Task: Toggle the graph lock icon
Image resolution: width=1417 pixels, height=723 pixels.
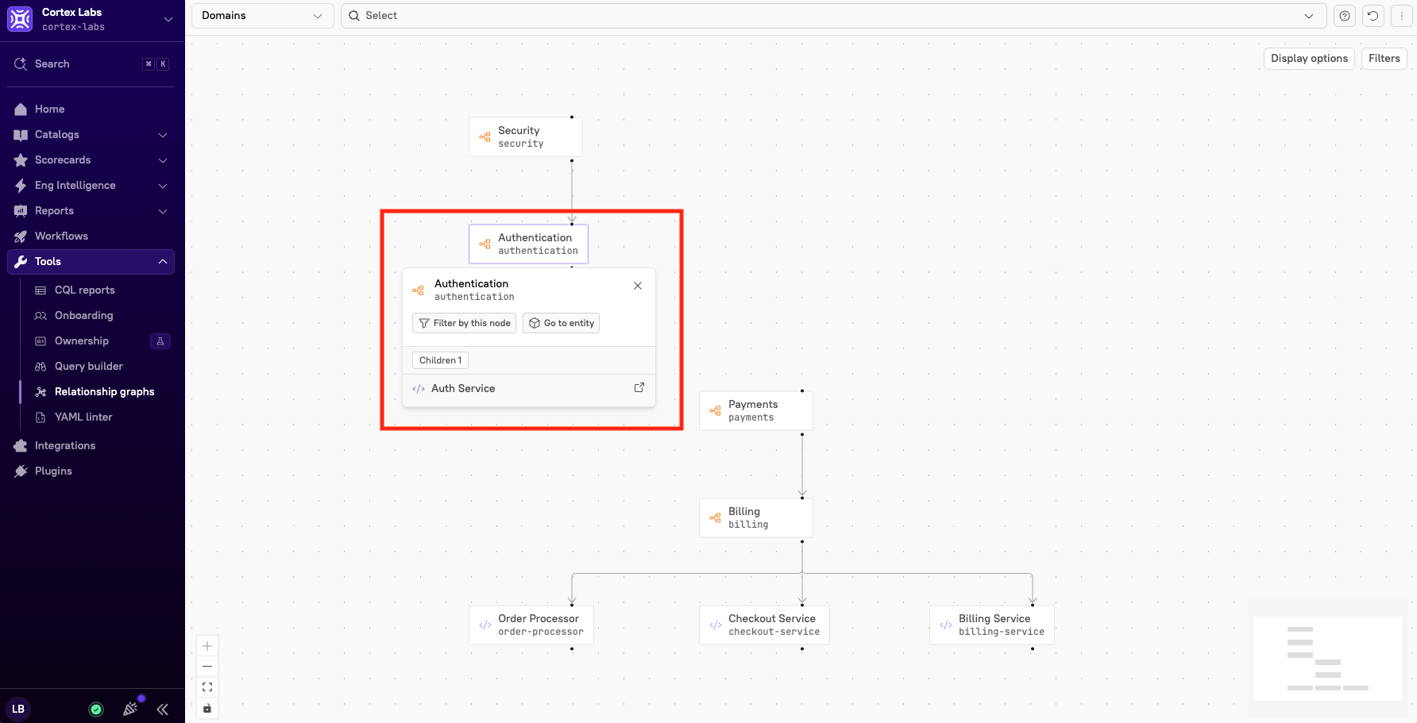Action: tap(207, 708)
